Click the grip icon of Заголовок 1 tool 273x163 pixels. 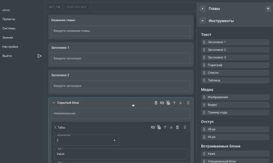[204, 42]
